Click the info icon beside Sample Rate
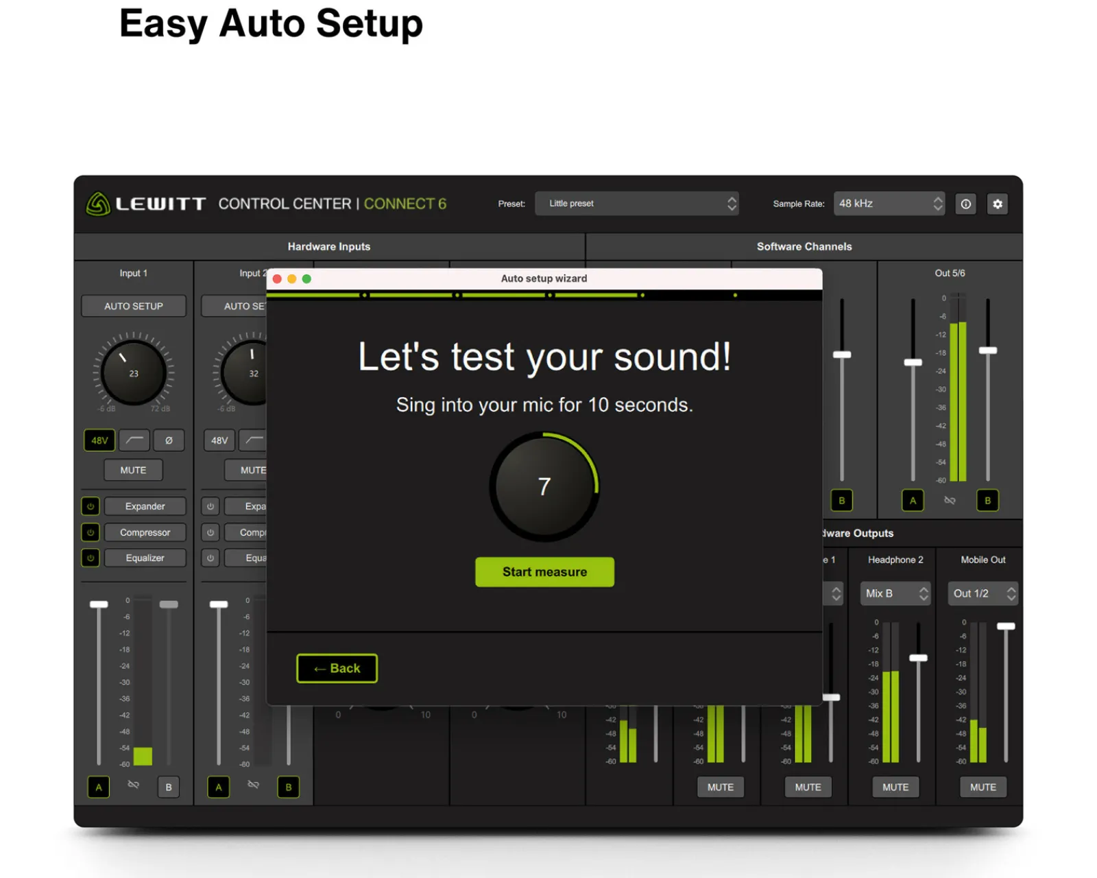1097x878 pixels. pyautogui.click(x=965, y=204)
